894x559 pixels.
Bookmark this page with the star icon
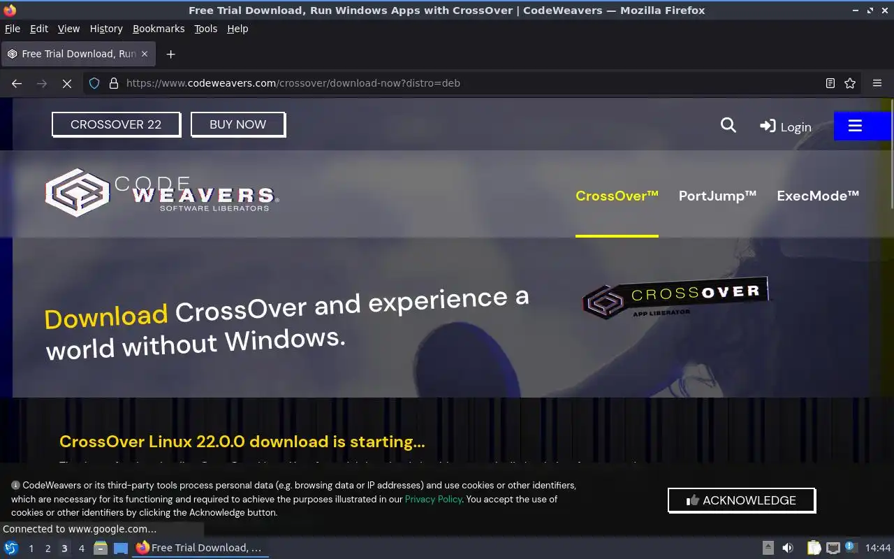(x=850, y=83)
